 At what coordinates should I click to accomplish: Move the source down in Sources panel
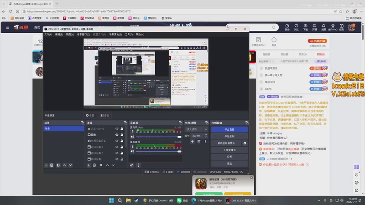tap(113, 165)
